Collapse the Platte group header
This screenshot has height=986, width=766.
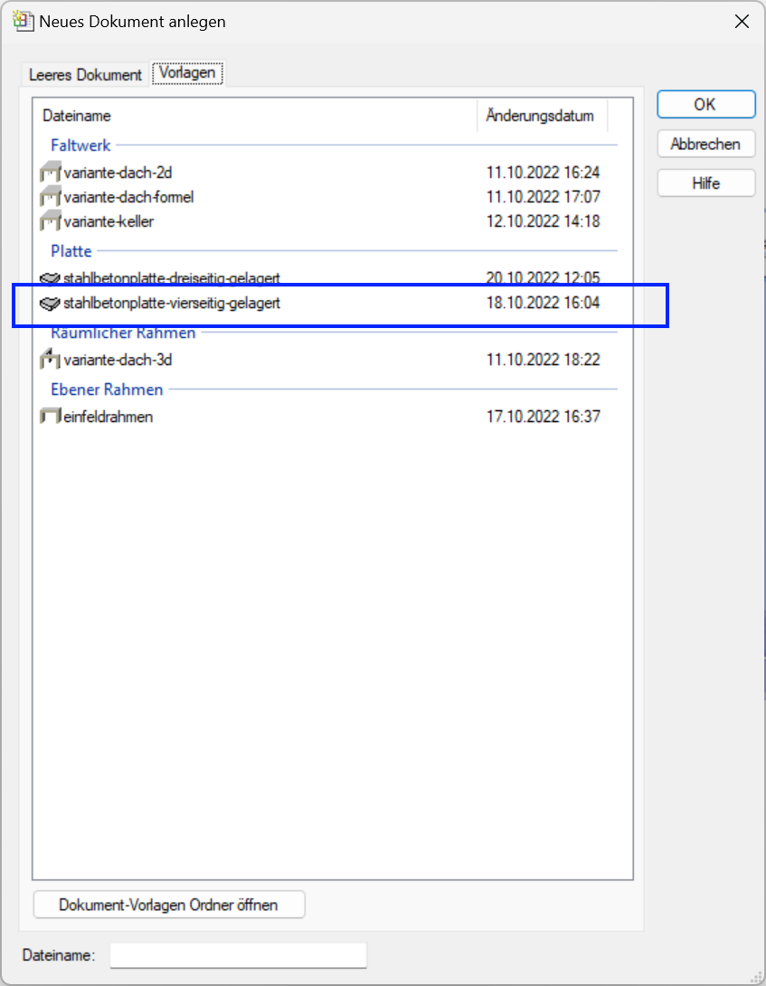pyautogui.click(x=71, y=251)
